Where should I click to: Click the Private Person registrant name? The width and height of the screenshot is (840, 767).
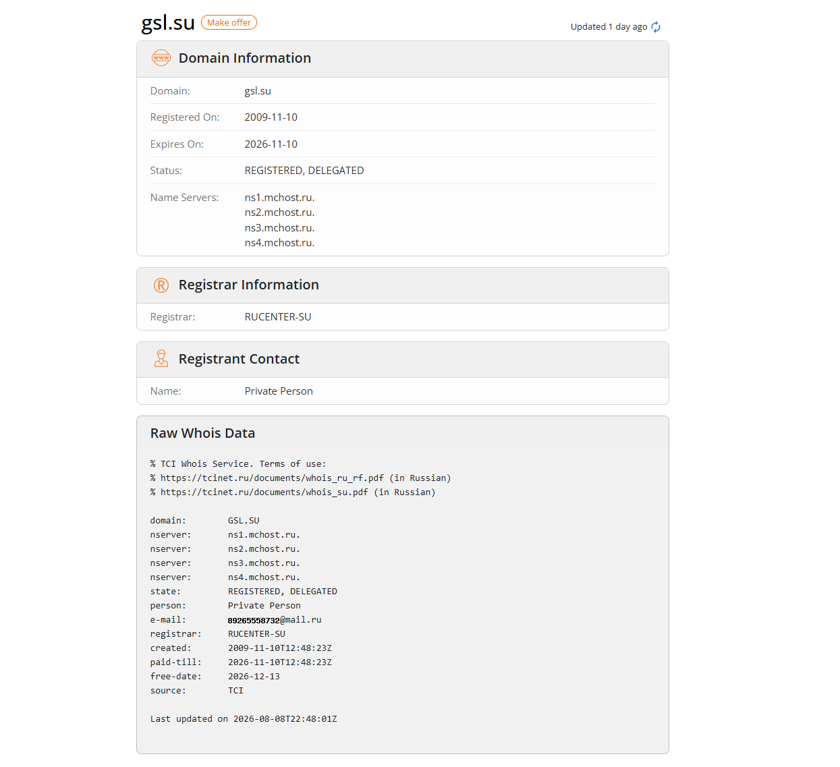[x=279, y=391]
